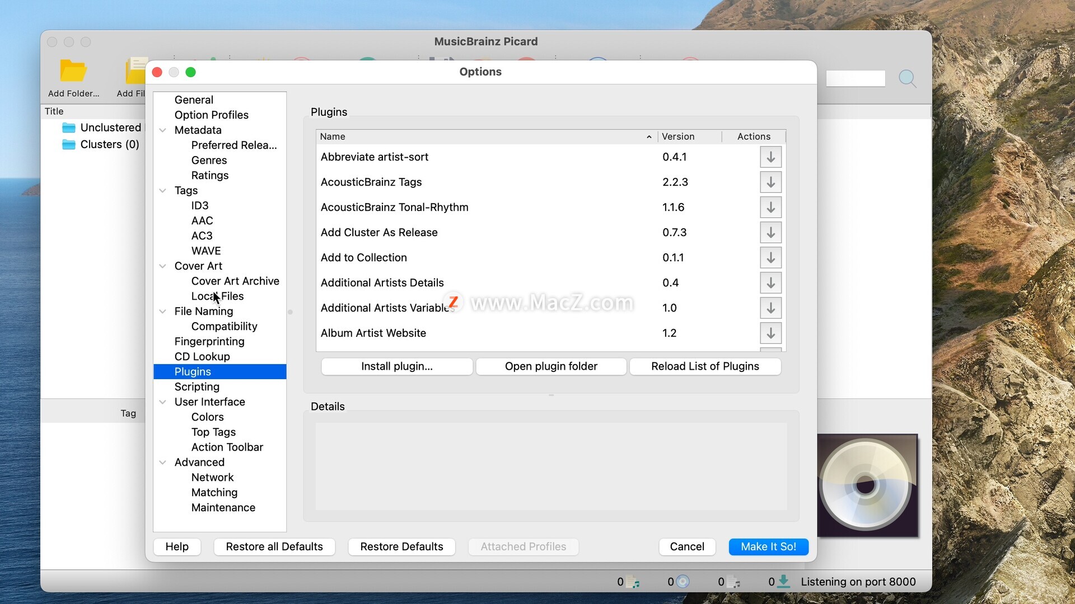The height and width of the screenshot is (604, 1075).
Task: Click the file count status bar icon
Action: click(633, 582)
